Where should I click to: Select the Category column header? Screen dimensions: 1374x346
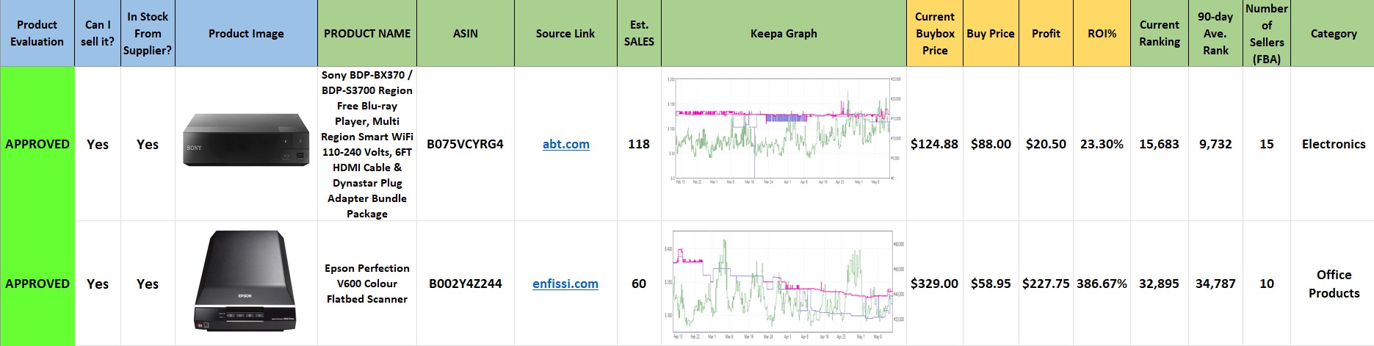coord(1334,34)
